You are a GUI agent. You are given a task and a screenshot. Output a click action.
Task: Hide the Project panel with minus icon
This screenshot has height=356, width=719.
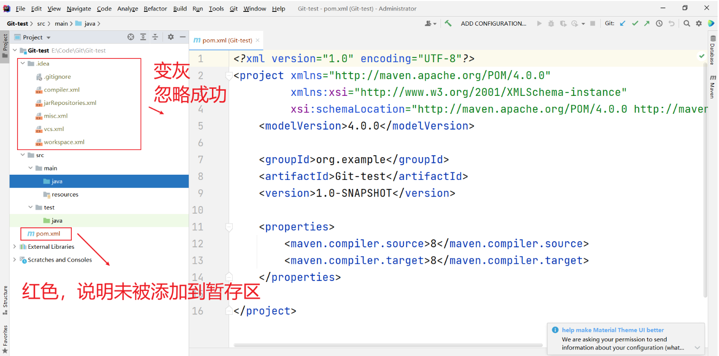point(182,37)
